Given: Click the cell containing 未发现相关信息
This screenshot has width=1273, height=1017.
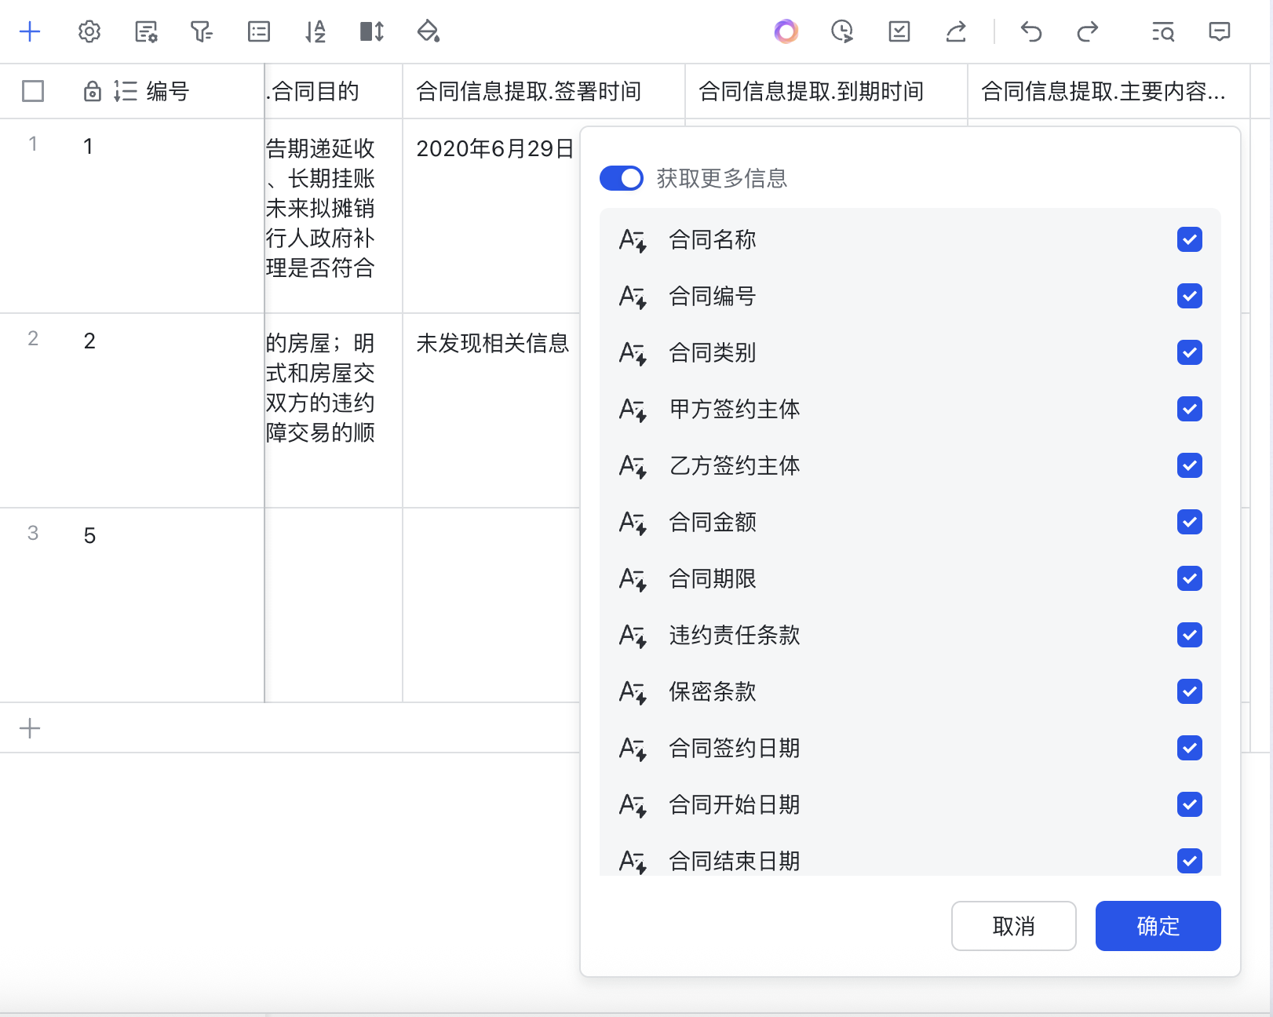Looking at the screenshot, I should 492,344.
